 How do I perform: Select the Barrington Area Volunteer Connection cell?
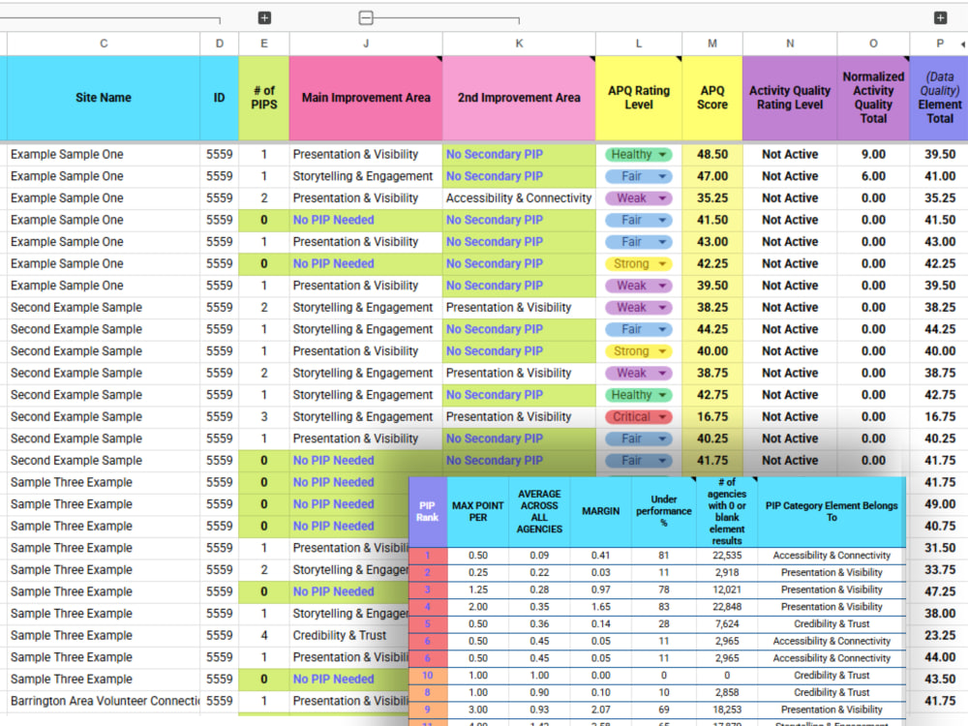(x=104, y=701)
